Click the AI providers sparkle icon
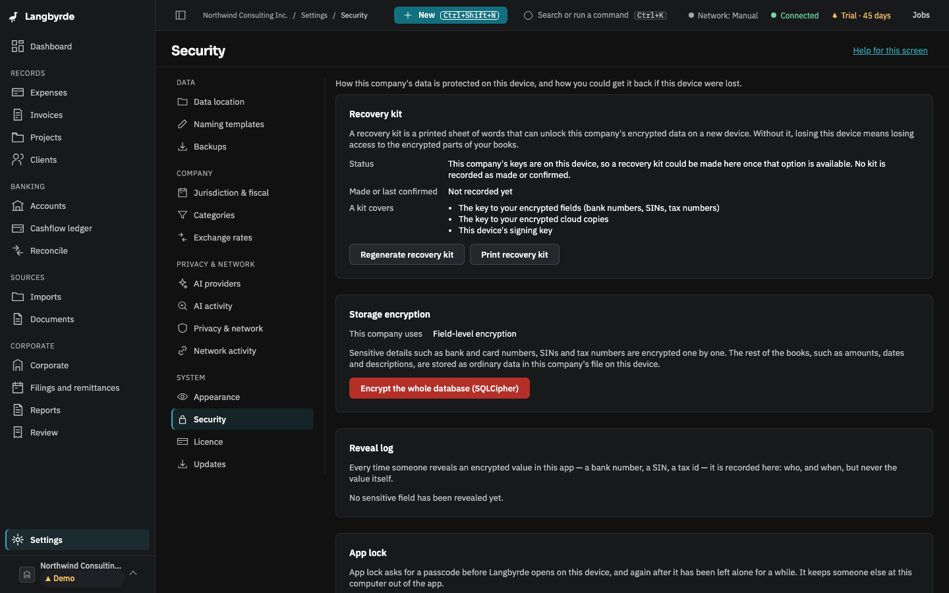This screenshot has height=593, width=949. tap(183, 283)
